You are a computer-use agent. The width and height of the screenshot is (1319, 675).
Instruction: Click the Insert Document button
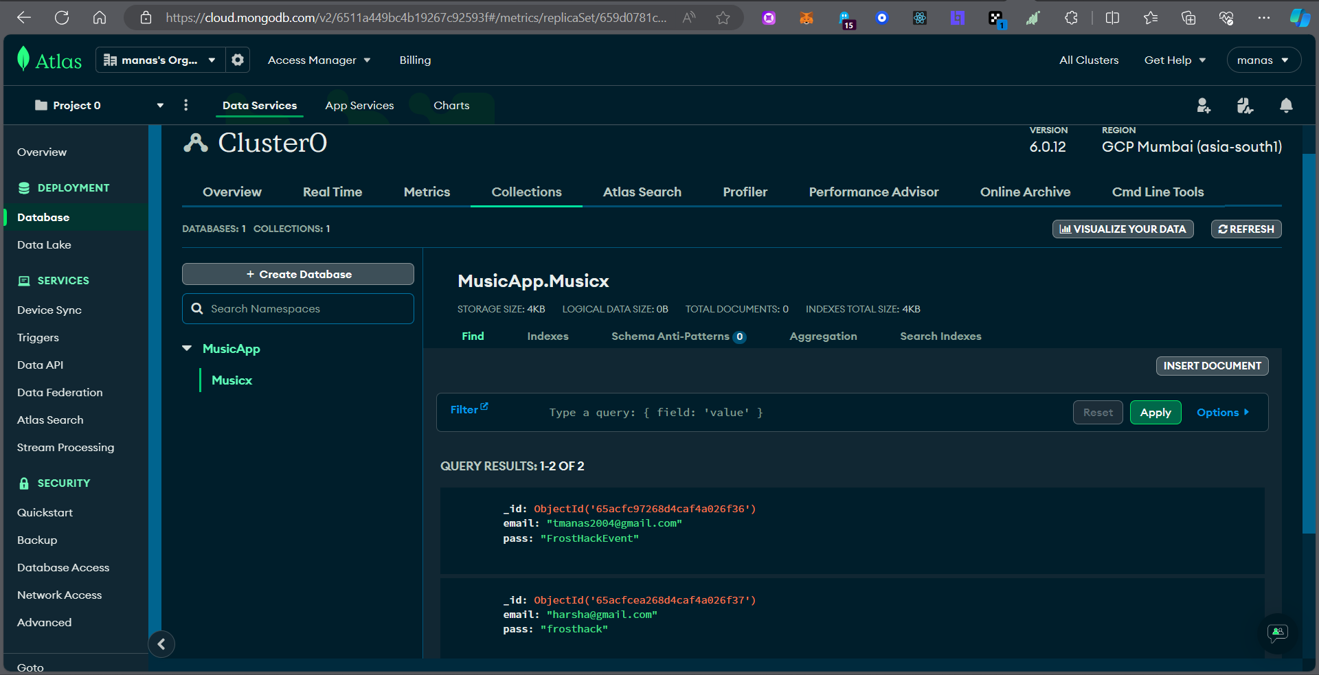[x=1211, y=366]
